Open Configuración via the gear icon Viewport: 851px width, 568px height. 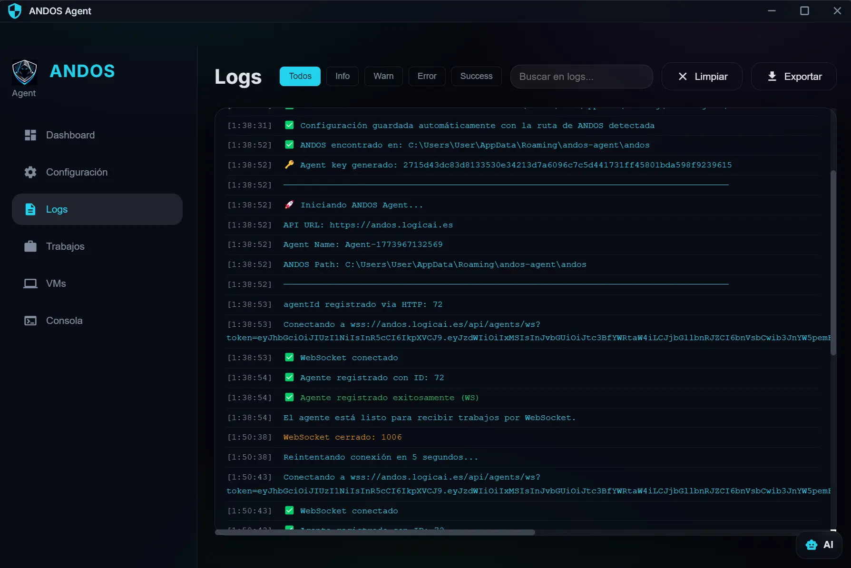click(30, 172)
